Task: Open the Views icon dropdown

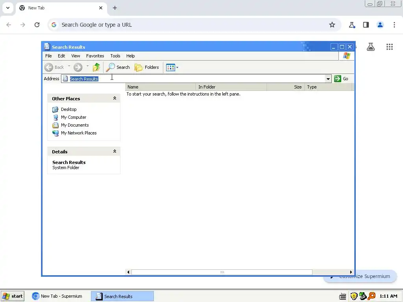Action: (172, 67)
